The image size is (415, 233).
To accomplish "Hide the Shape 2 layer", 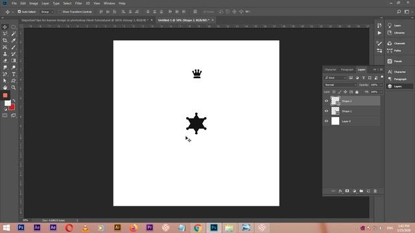I will [326, 101].
